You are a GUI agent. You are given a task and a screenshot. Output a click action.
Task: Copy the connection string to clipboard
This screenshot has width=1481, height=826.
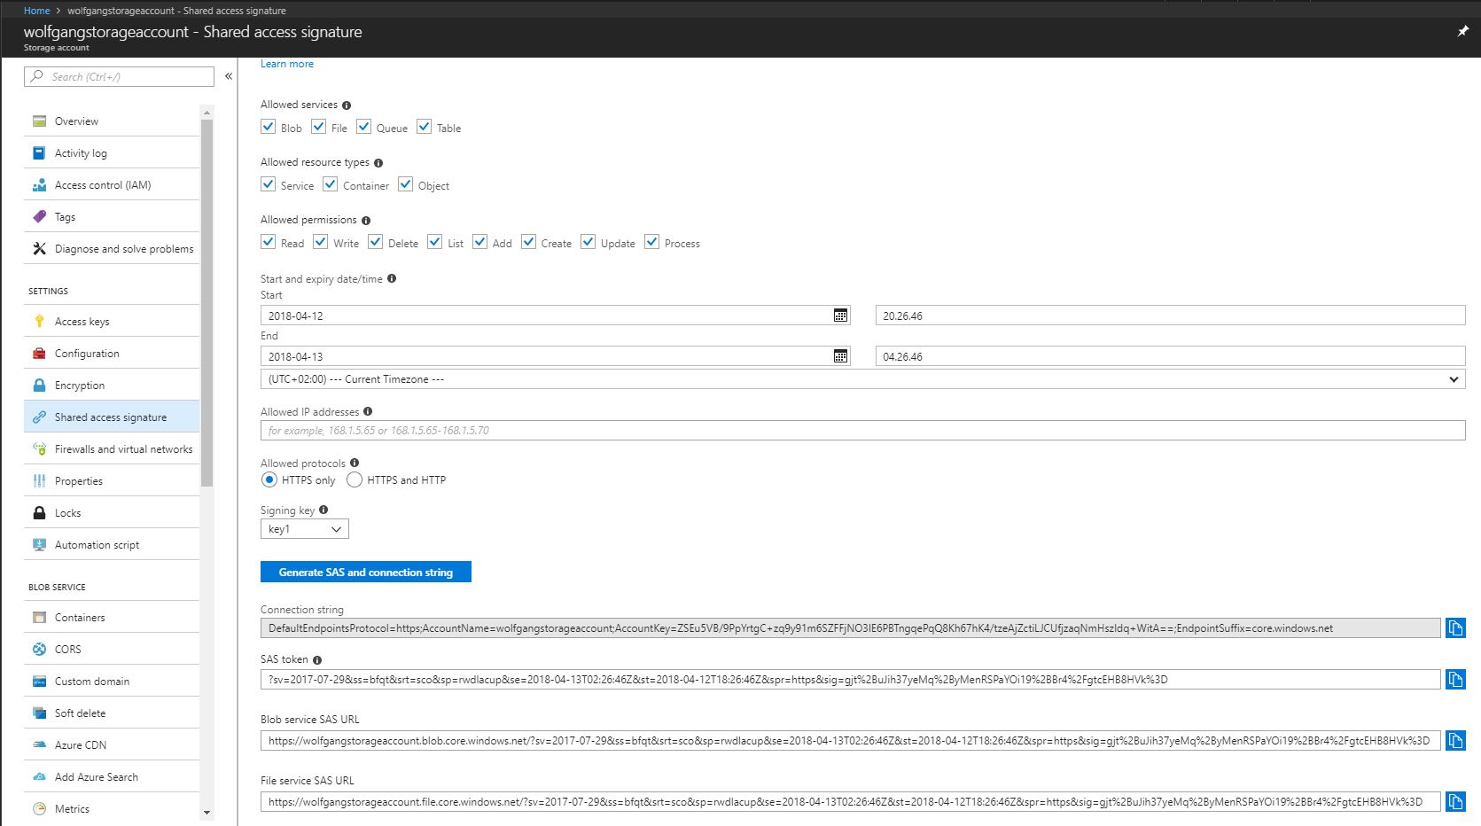point(1455,627)
